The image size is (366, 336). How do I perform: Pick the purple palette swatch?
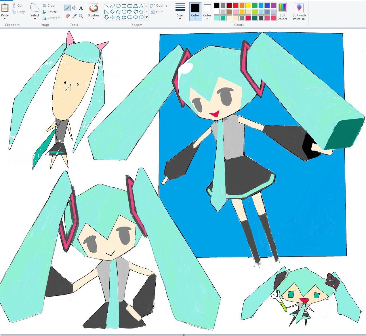[x=274, y=5]
